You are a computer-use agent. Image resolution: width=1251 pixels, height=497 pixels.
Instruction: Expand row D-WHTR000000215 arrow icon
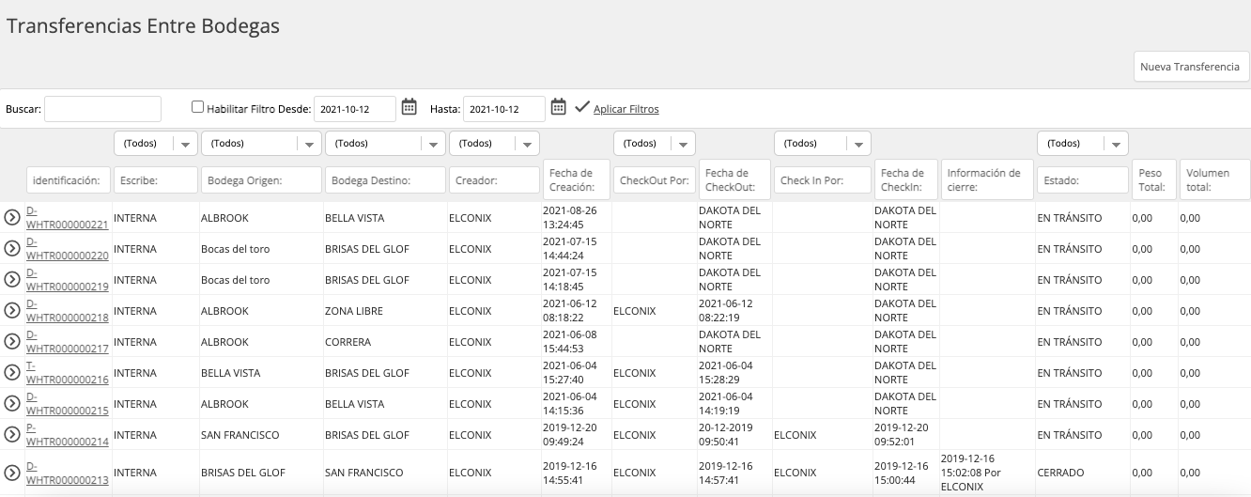(x=12, y=404)
